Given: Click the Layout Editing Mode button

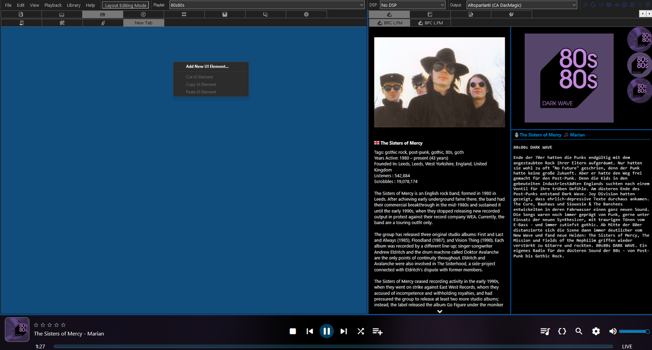Looking at the screenshot, I should point(125,5).
